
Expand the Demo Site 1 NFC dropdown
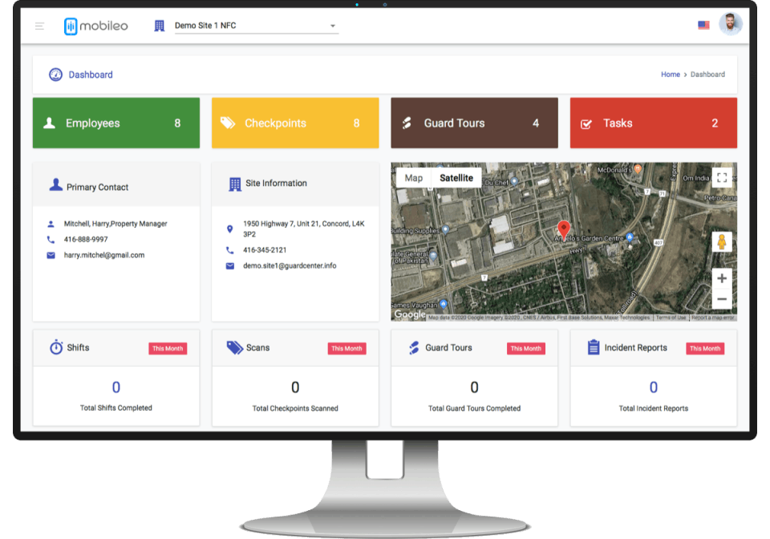click(x=257, y=26)
